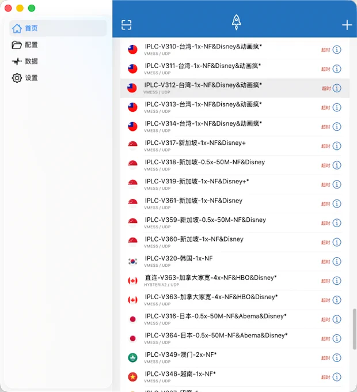Select node IPLC-V361-新加坡-1x-NF&Disney
Screen dimensions: 357x392
click(x=235, y=203)
